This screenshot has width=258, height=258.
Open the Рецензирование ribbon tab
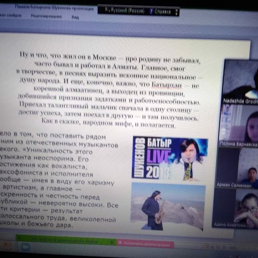point(46,17)
